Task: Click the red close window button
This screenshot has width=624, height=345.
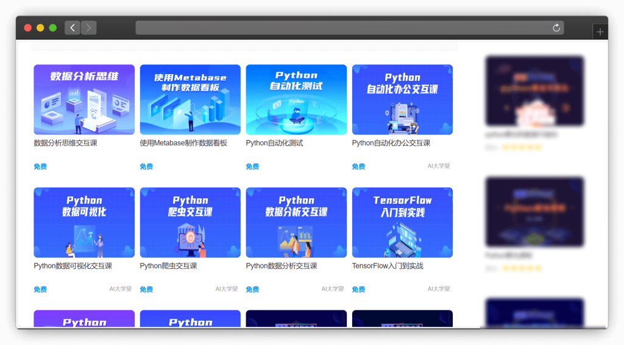Action: point(28,28)
